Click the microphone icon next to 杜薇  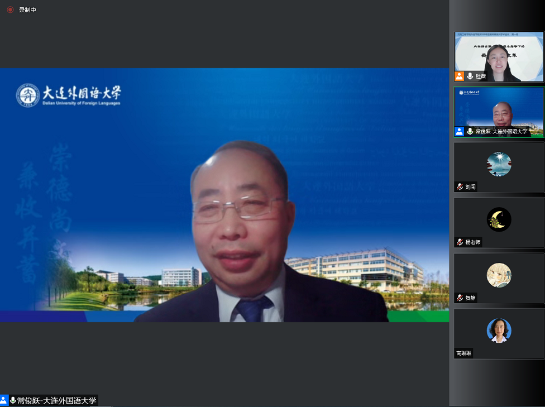[470, 76]
